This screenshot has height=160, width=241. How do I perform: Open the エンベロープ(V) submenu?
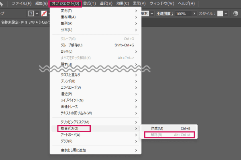[96, 88]
